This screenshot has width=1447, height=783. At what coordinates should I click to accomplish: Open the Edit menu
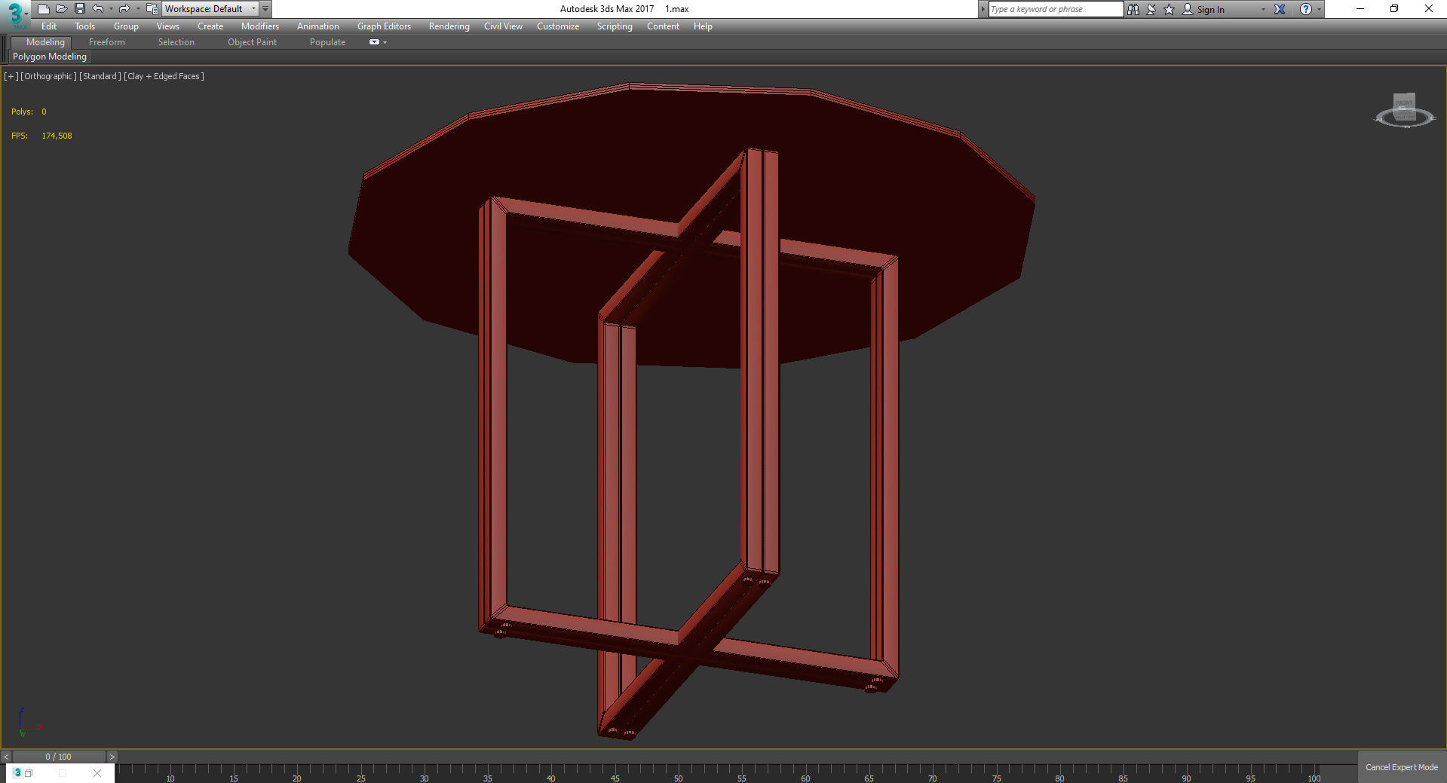49,26
